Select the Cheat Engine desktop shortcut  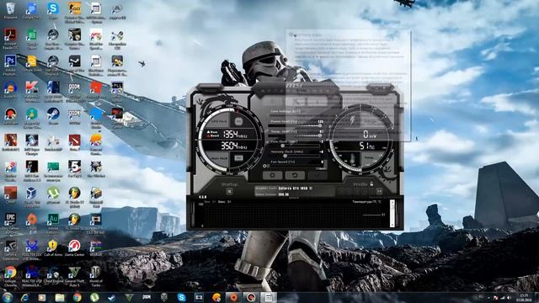coord(53,275)
